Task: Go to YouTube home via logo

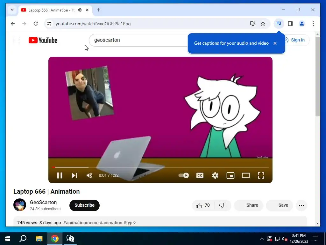Action: point(43,40)
